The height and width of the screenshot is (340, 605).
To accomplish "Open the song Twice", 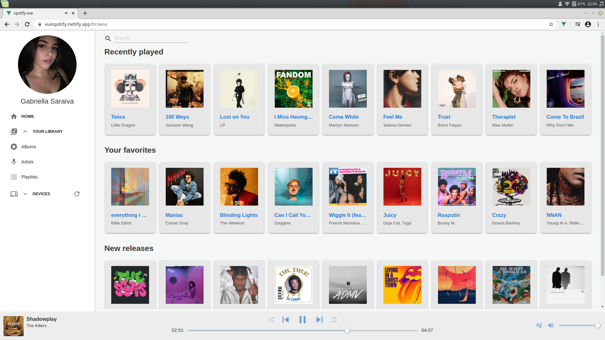I will pos(118,117).
